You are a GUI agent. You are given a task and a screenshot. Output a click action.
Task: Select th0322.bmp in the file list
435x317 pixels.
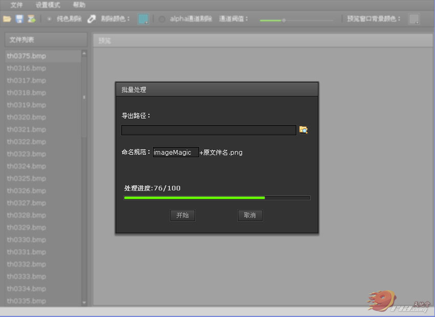43,141
